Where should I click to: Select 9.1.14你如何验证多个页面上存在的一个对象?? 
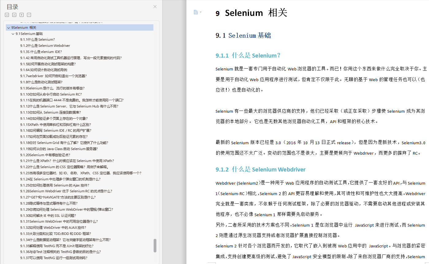[54, 119]
